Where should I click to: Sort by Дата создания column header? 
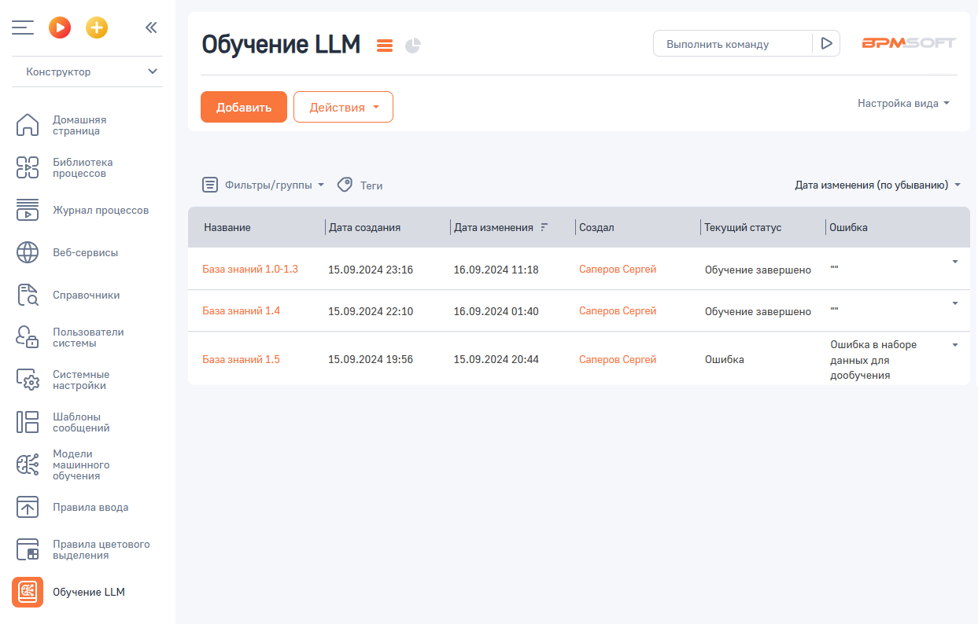[x=365, y=227]
